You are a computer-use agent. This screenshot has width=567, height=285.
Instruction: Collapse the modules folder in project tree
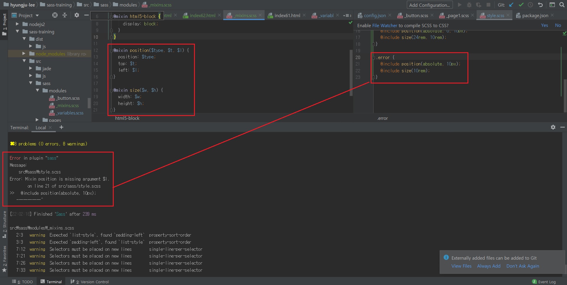[x=38, y=91]
